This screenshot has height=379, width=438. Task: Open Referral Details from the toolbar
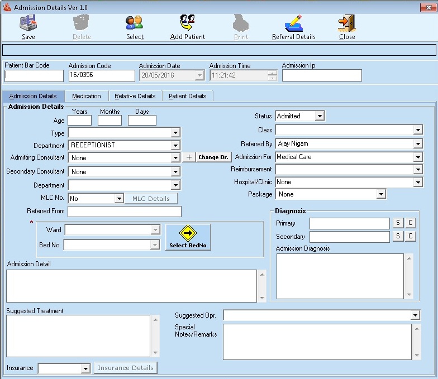(293, 23)
